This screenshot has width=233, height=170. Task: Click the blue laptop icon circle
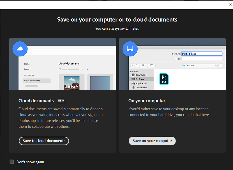coord(130,49)
